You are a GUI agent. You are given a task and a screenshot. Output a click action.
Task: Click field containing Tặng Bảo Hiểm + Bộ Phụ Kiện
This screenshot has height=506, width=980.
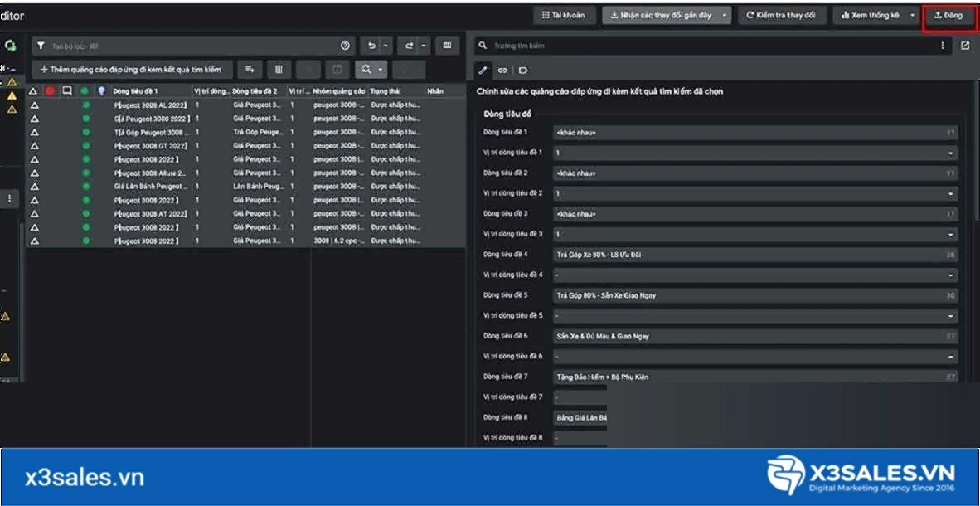[x=755, y=377]
